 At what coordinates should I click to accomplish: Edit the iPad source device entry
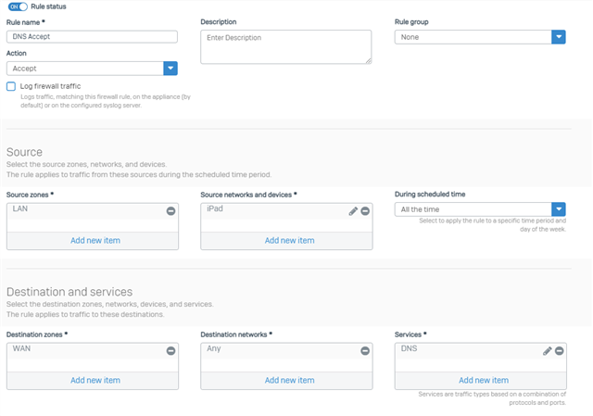(x=353, y=211)
